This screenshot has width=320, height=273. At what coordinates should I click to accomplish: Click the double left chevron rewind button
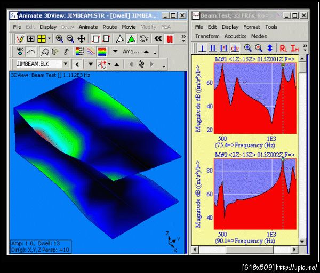point(158,38)
